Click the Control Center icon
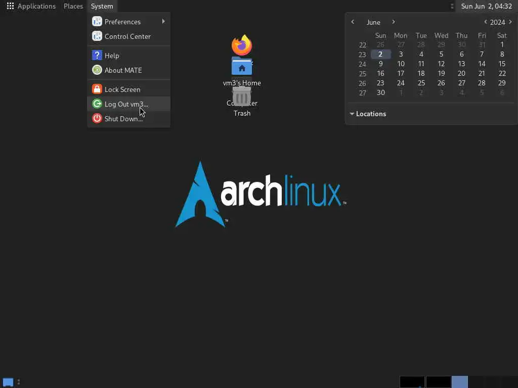The image size is (518, 388). pos(97,36)
